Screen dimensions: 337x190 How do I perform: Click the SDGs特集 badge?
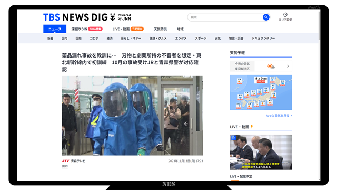pos(95,29)
